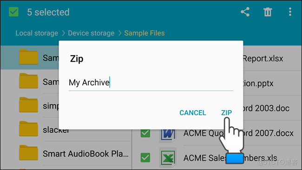Go to Device storage breadcrumb

coord(91,33)
